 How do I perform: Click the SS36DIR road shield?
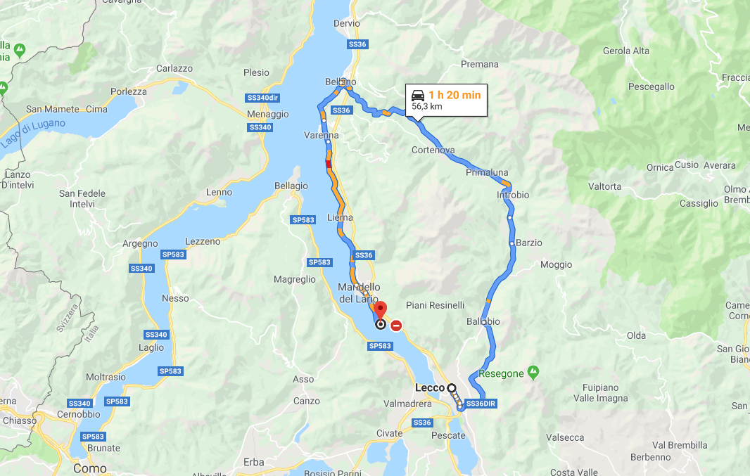481,404
